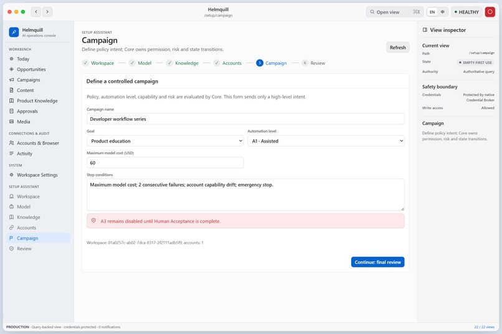Viewport: 502px width, 334px height.
Task: Open Content in the sidebar
Action: coord(38,90)
